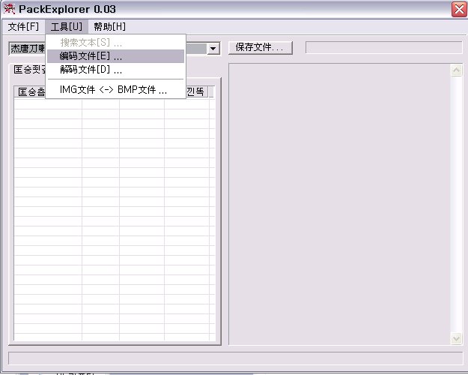This screenshot has height=375, width=468.
Task: Open the 文件[F] menu
Action: click(23, 26)
